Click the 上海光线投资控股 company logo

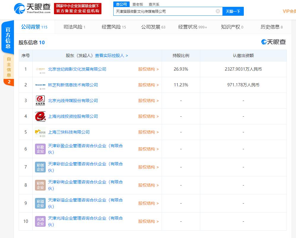39,116
